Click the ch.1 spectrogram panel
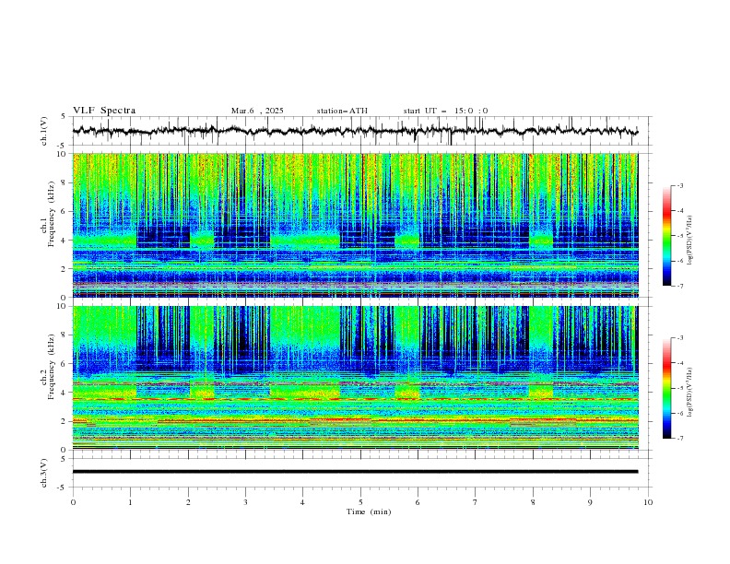Image resolution: width=730 pixels, height=564 pixels. [355, 225]
